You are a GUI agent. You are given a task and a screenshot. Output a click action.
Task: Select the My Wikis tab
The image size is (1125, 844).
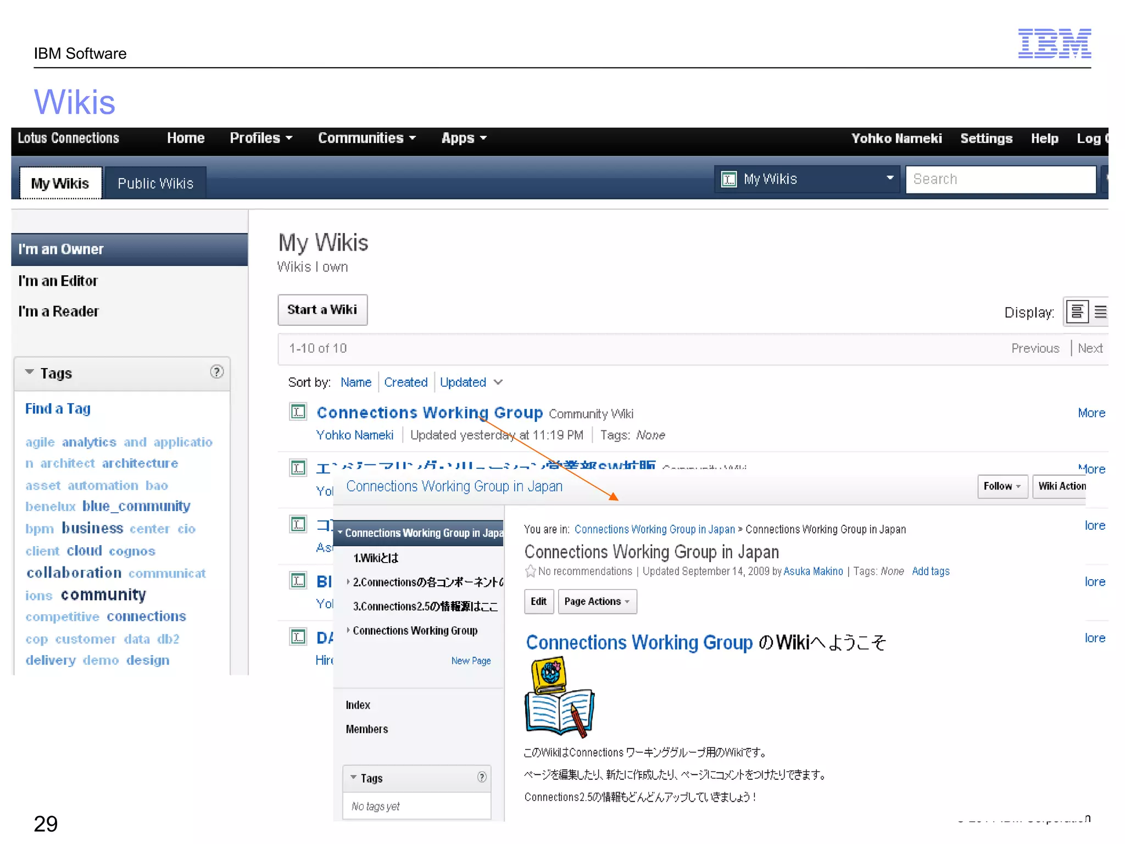[60, 183]
